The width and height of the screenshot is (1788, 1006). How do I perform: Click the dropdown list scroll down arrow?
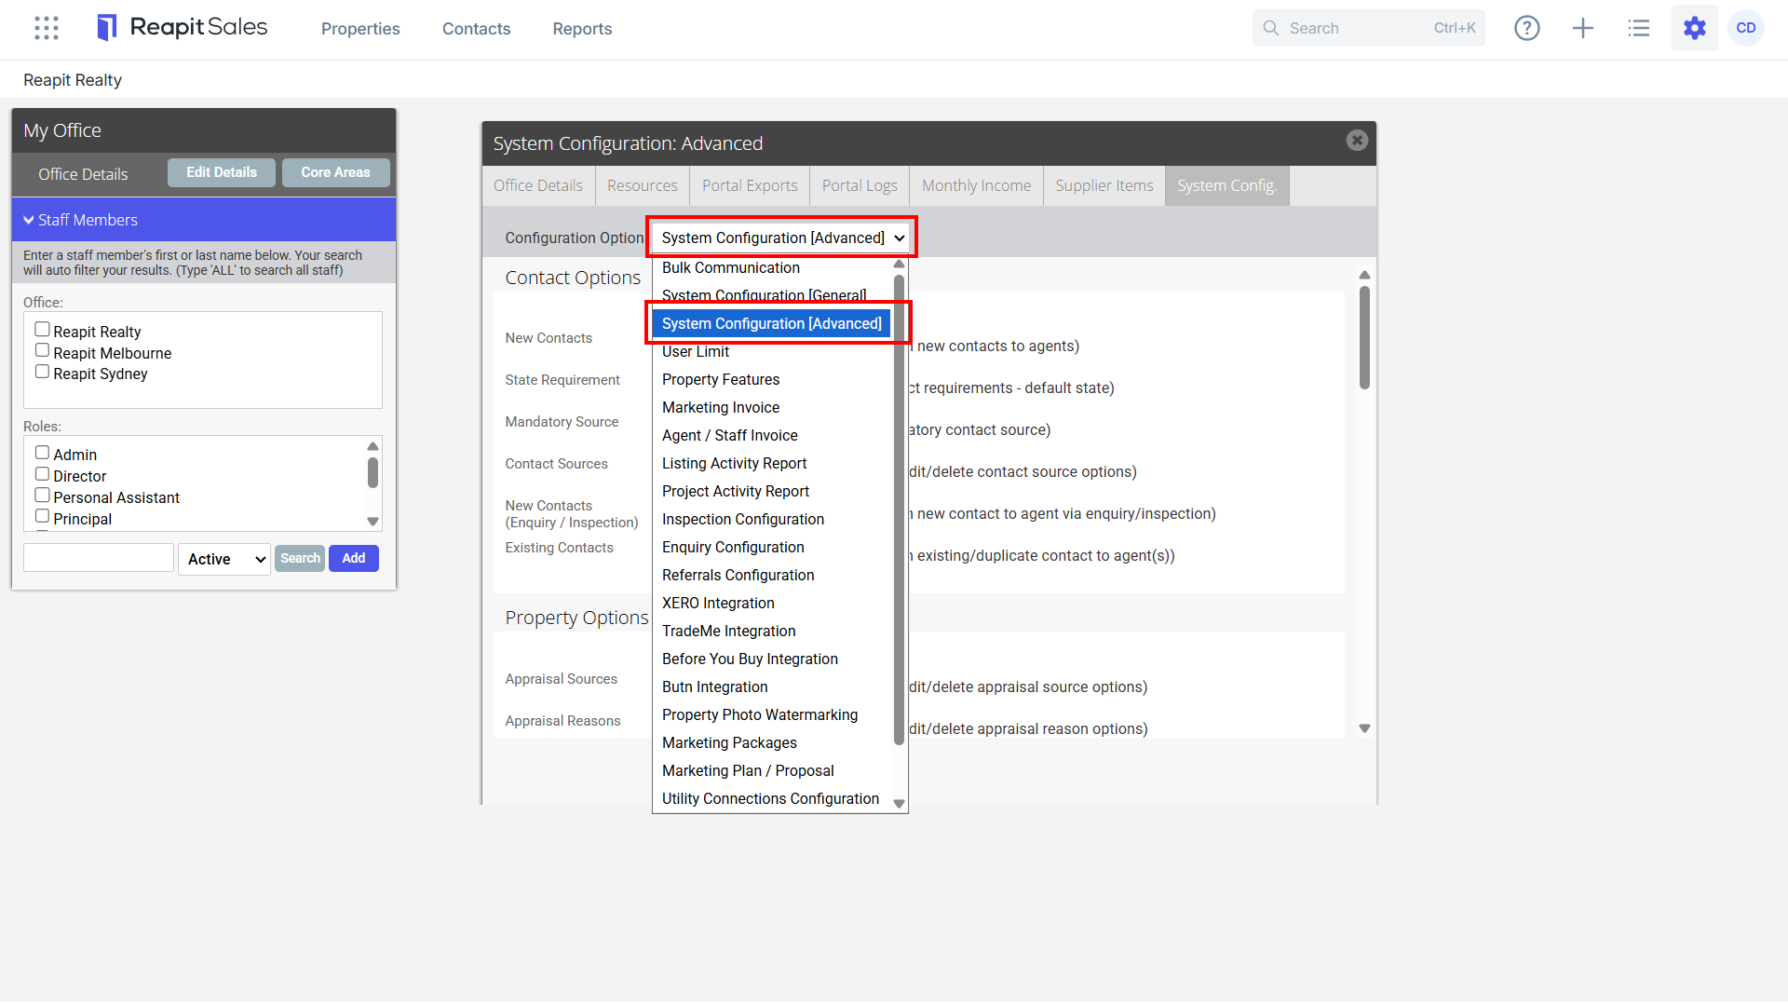coord(899,803)
